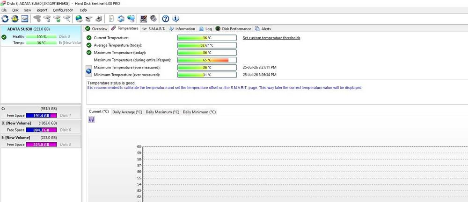Click green check next to Current Temperature
The width and height of the screenshot is (468, 202).
pos(89,38)
